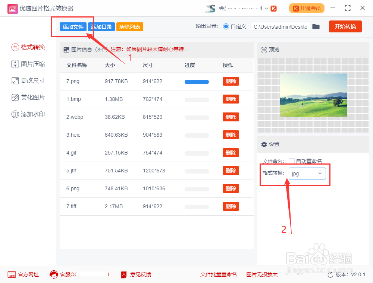Viewport: 373px width, 283px height.
Task: Delete the 4.gif row
Action: (x=231, y=153)
